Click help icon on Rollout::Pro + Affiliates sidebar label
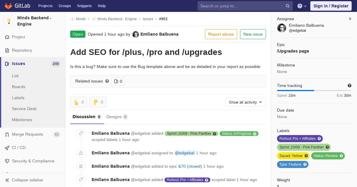 [x=320, y=139]
